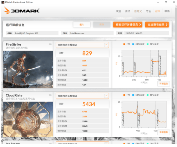Open the 欢迎 tab
Viewport: 177px width, 147px height.
click(x=118, y=11)
